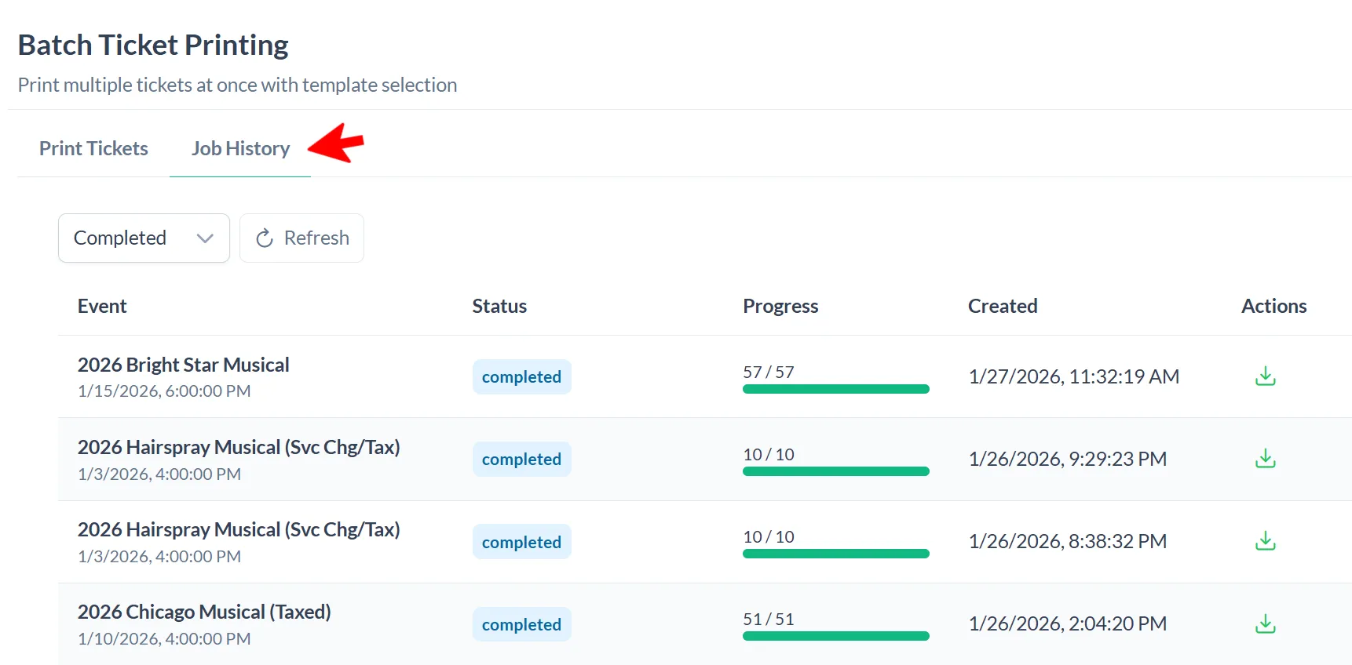
Task: Click event date 1/15/2026, 6:00:00 PM
Action: point(164,391)
